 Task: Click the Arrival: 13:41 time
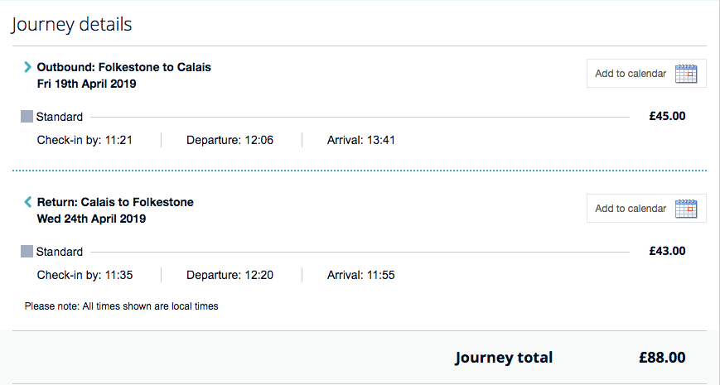[x=361, y=140]
